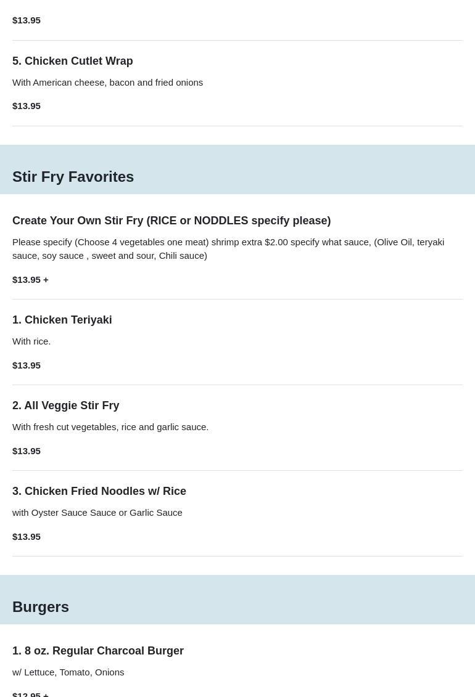Open the Chicken Cutlet Wrap item
Viewport: 475px width, 697px height.
(x=73, y=61)
